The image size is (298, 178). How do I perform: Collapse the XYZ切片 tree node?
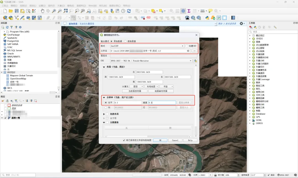[2, 72]
